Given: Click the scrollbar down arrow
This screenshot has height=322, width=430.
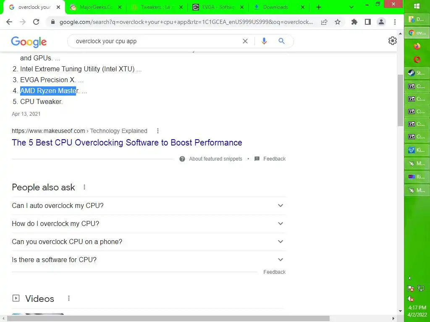Looking at the screenshot, I should point(400,311).
